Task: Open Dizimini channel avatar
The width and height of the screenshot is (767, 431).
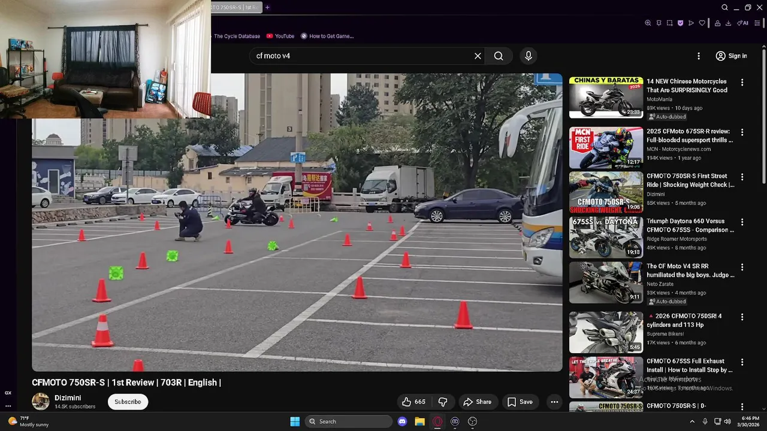Action: 41,402
